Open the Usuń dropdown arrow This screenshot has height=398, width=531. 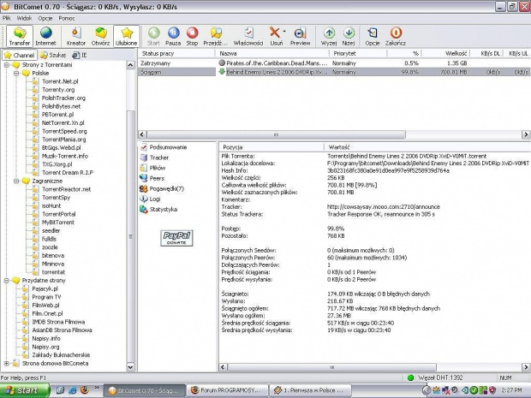coord(284,31)
